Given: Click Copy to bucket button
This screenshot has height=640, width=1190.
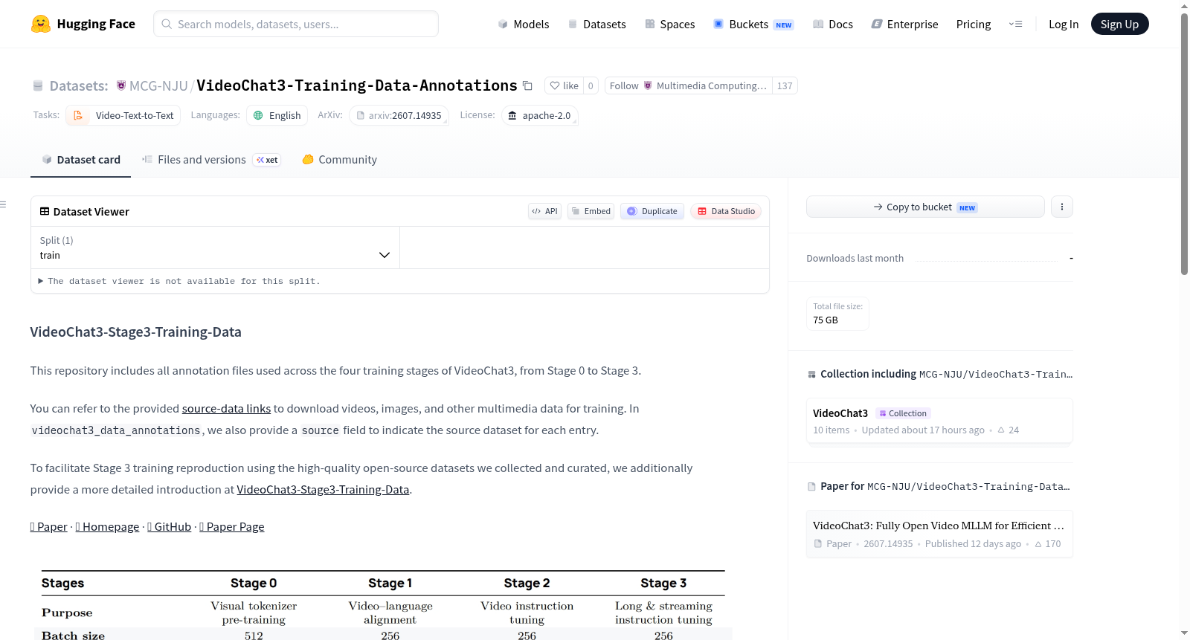Looking at the screenshot, I should (925, 207).
